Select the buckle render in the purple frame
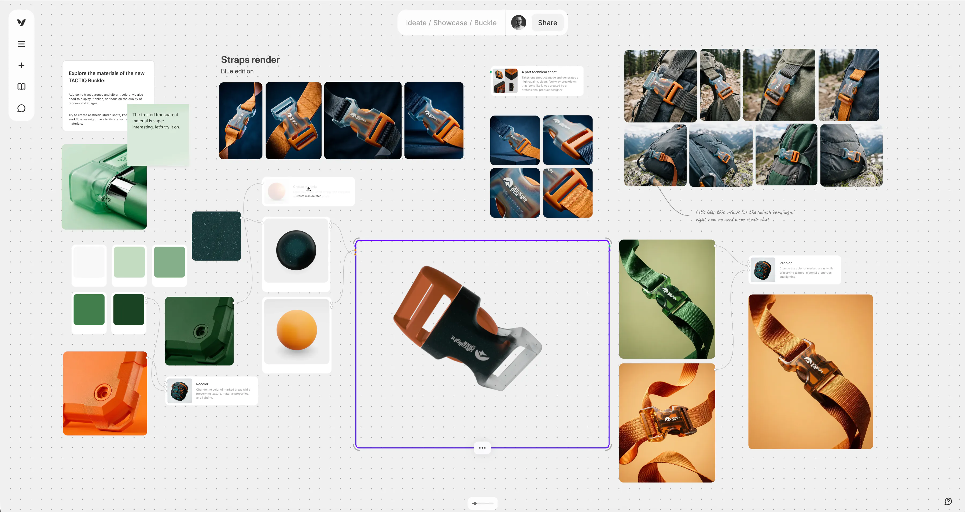 (x=467, y=328)
